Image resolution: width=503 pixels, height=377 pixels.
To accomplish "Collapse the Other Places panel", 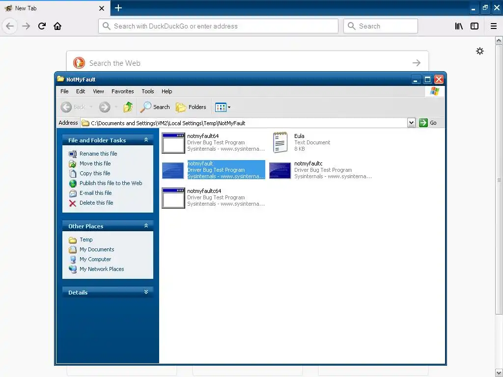I will [x=146, y=226].
